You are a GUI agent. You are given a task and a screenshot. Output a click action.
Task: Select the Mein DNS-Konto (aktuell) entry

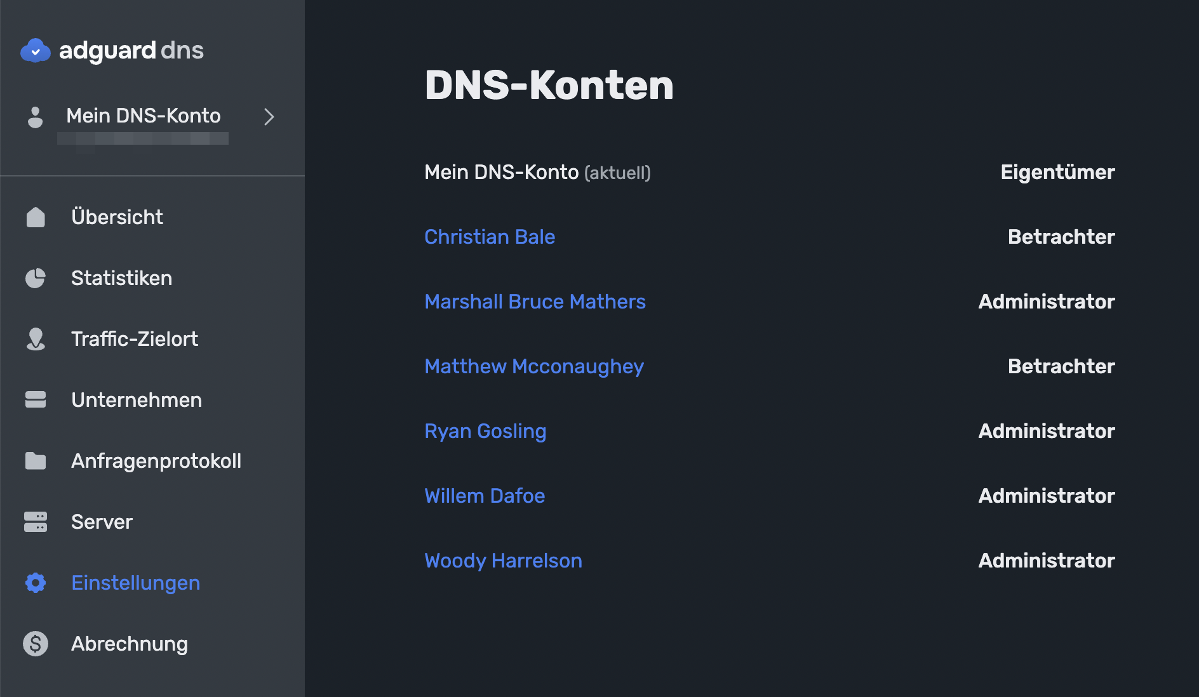click(537, 172)
